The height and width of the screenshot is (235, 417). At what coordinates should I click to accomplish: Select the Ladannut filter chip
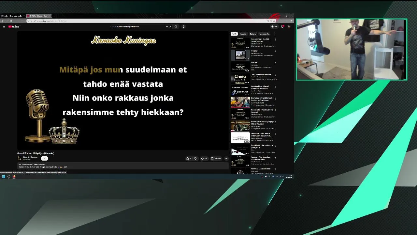pyautogui.click(x=265, y=34)
